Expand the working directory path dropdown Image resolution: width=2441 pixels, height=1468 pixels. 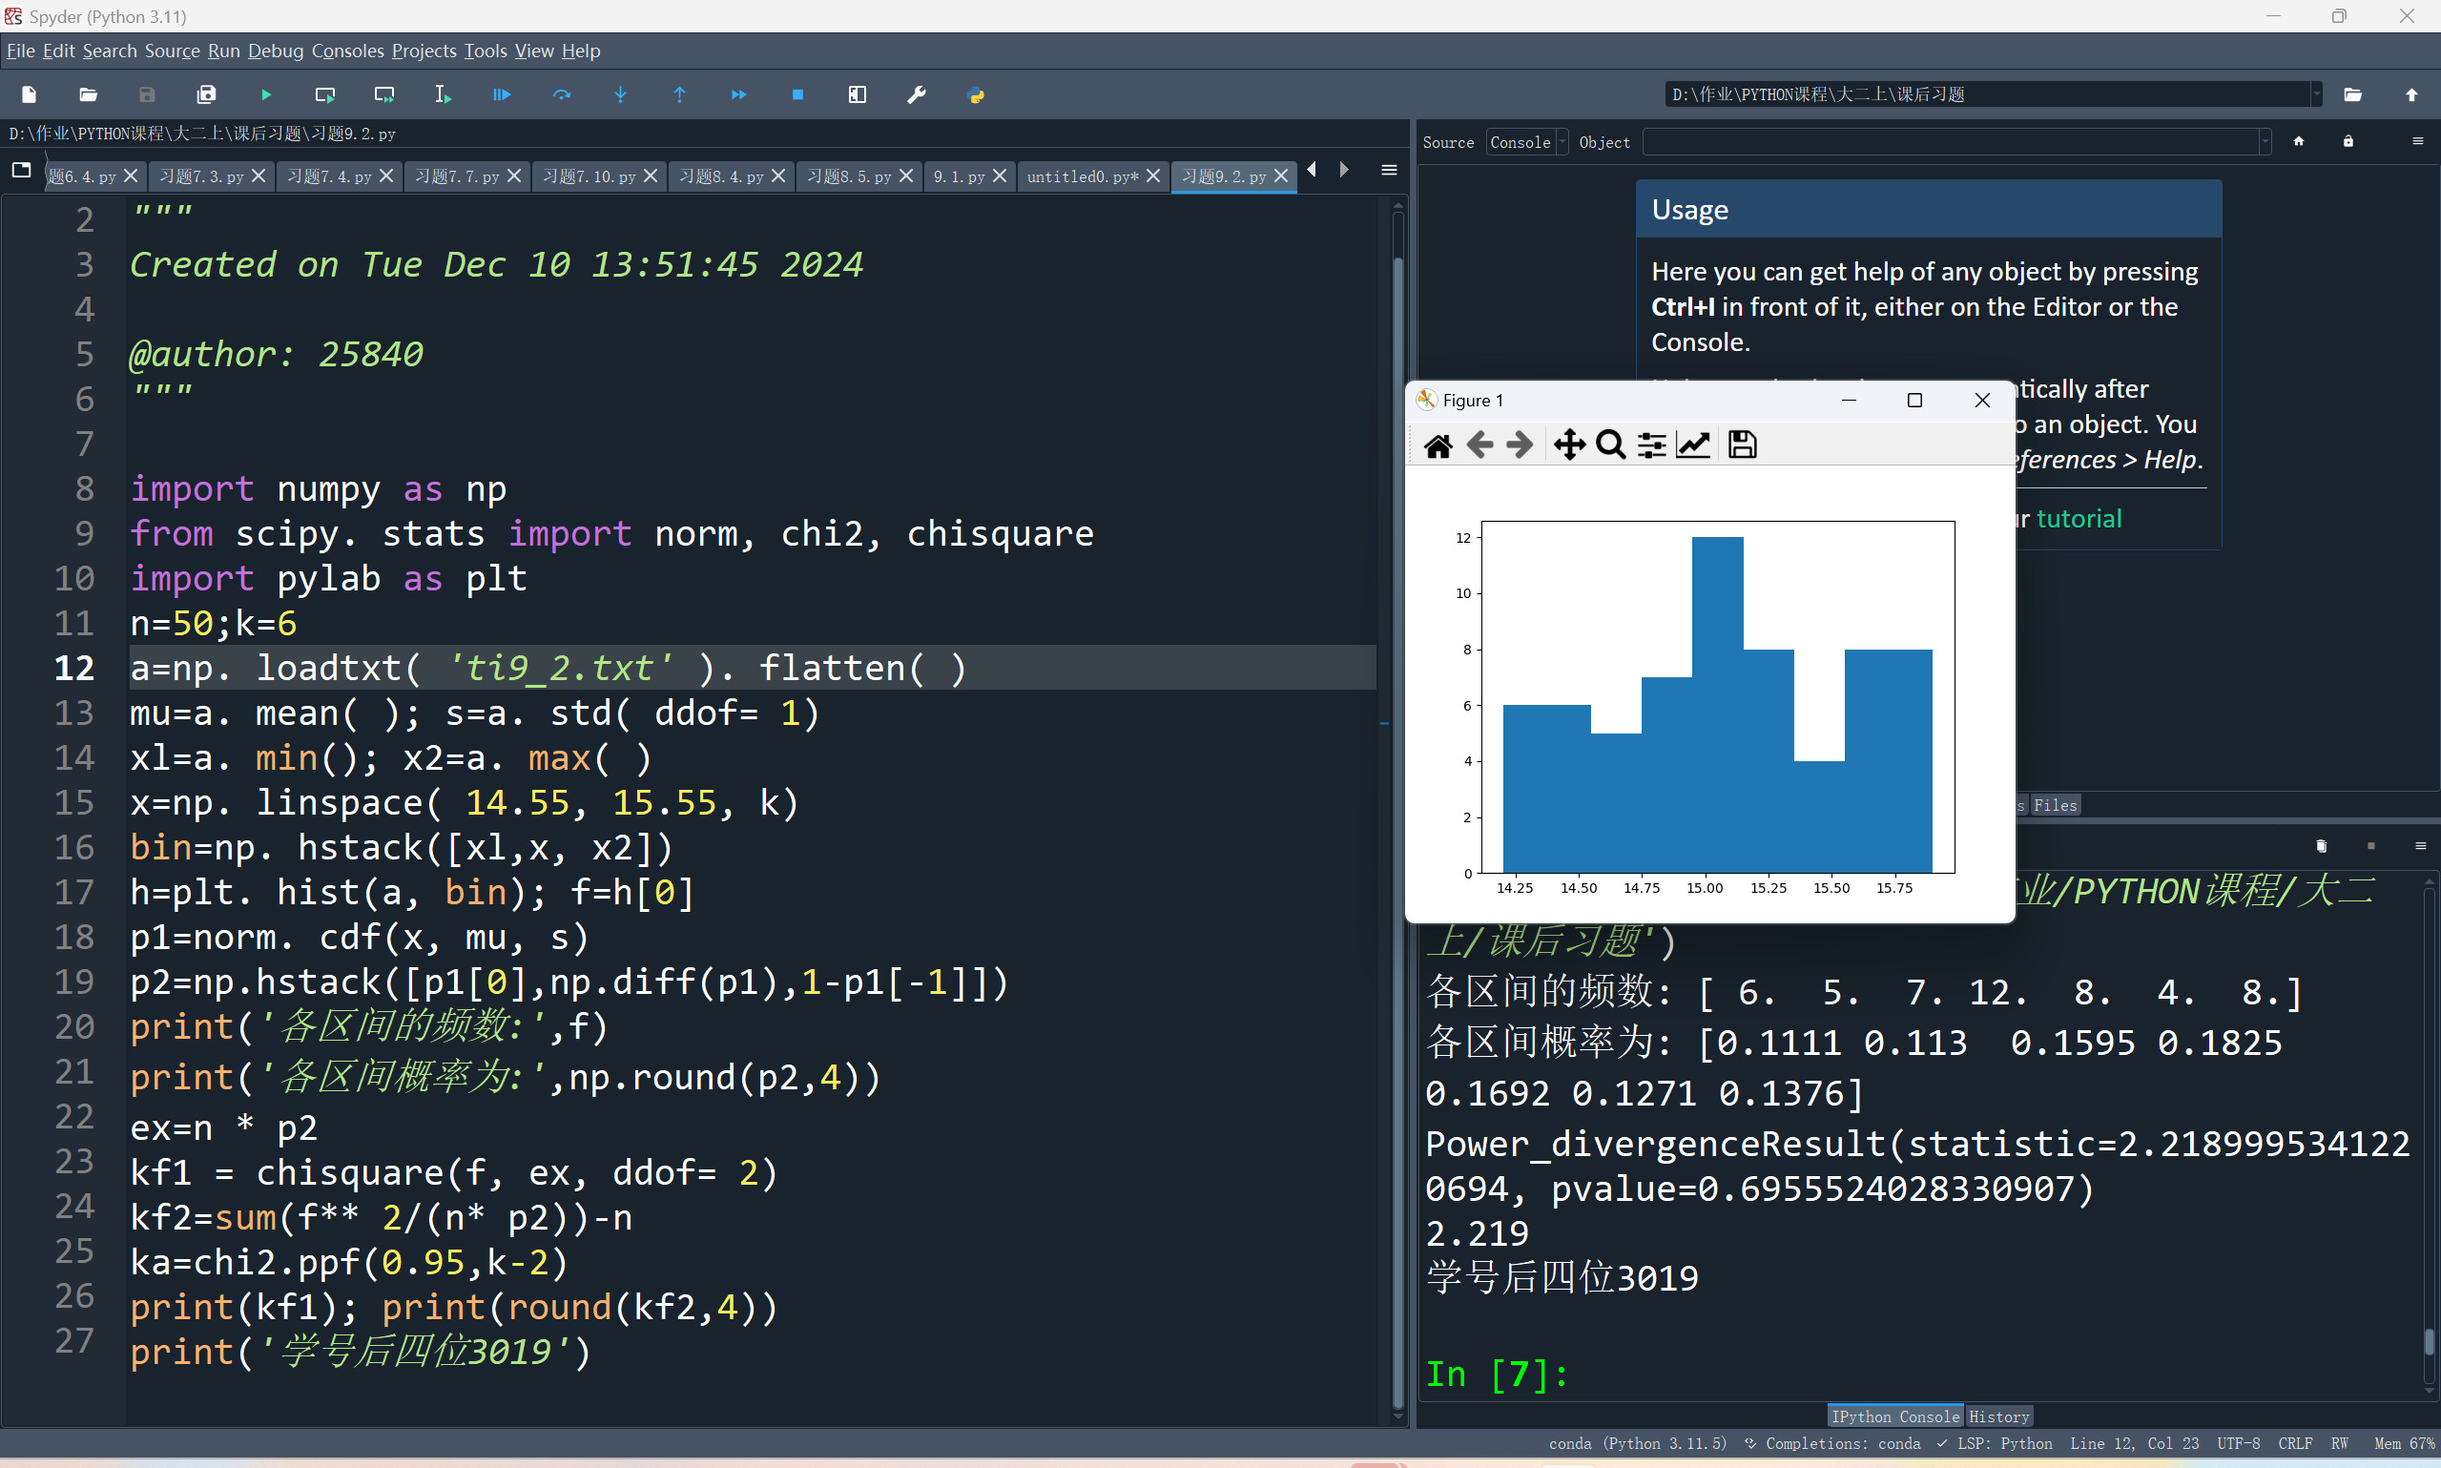point(2315,95)
